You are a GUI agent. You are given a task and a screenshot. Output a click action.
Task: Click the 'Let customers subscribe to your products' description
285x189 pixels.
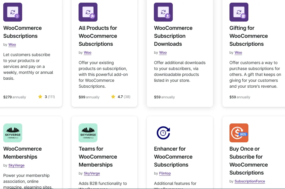tap(28, 66)
